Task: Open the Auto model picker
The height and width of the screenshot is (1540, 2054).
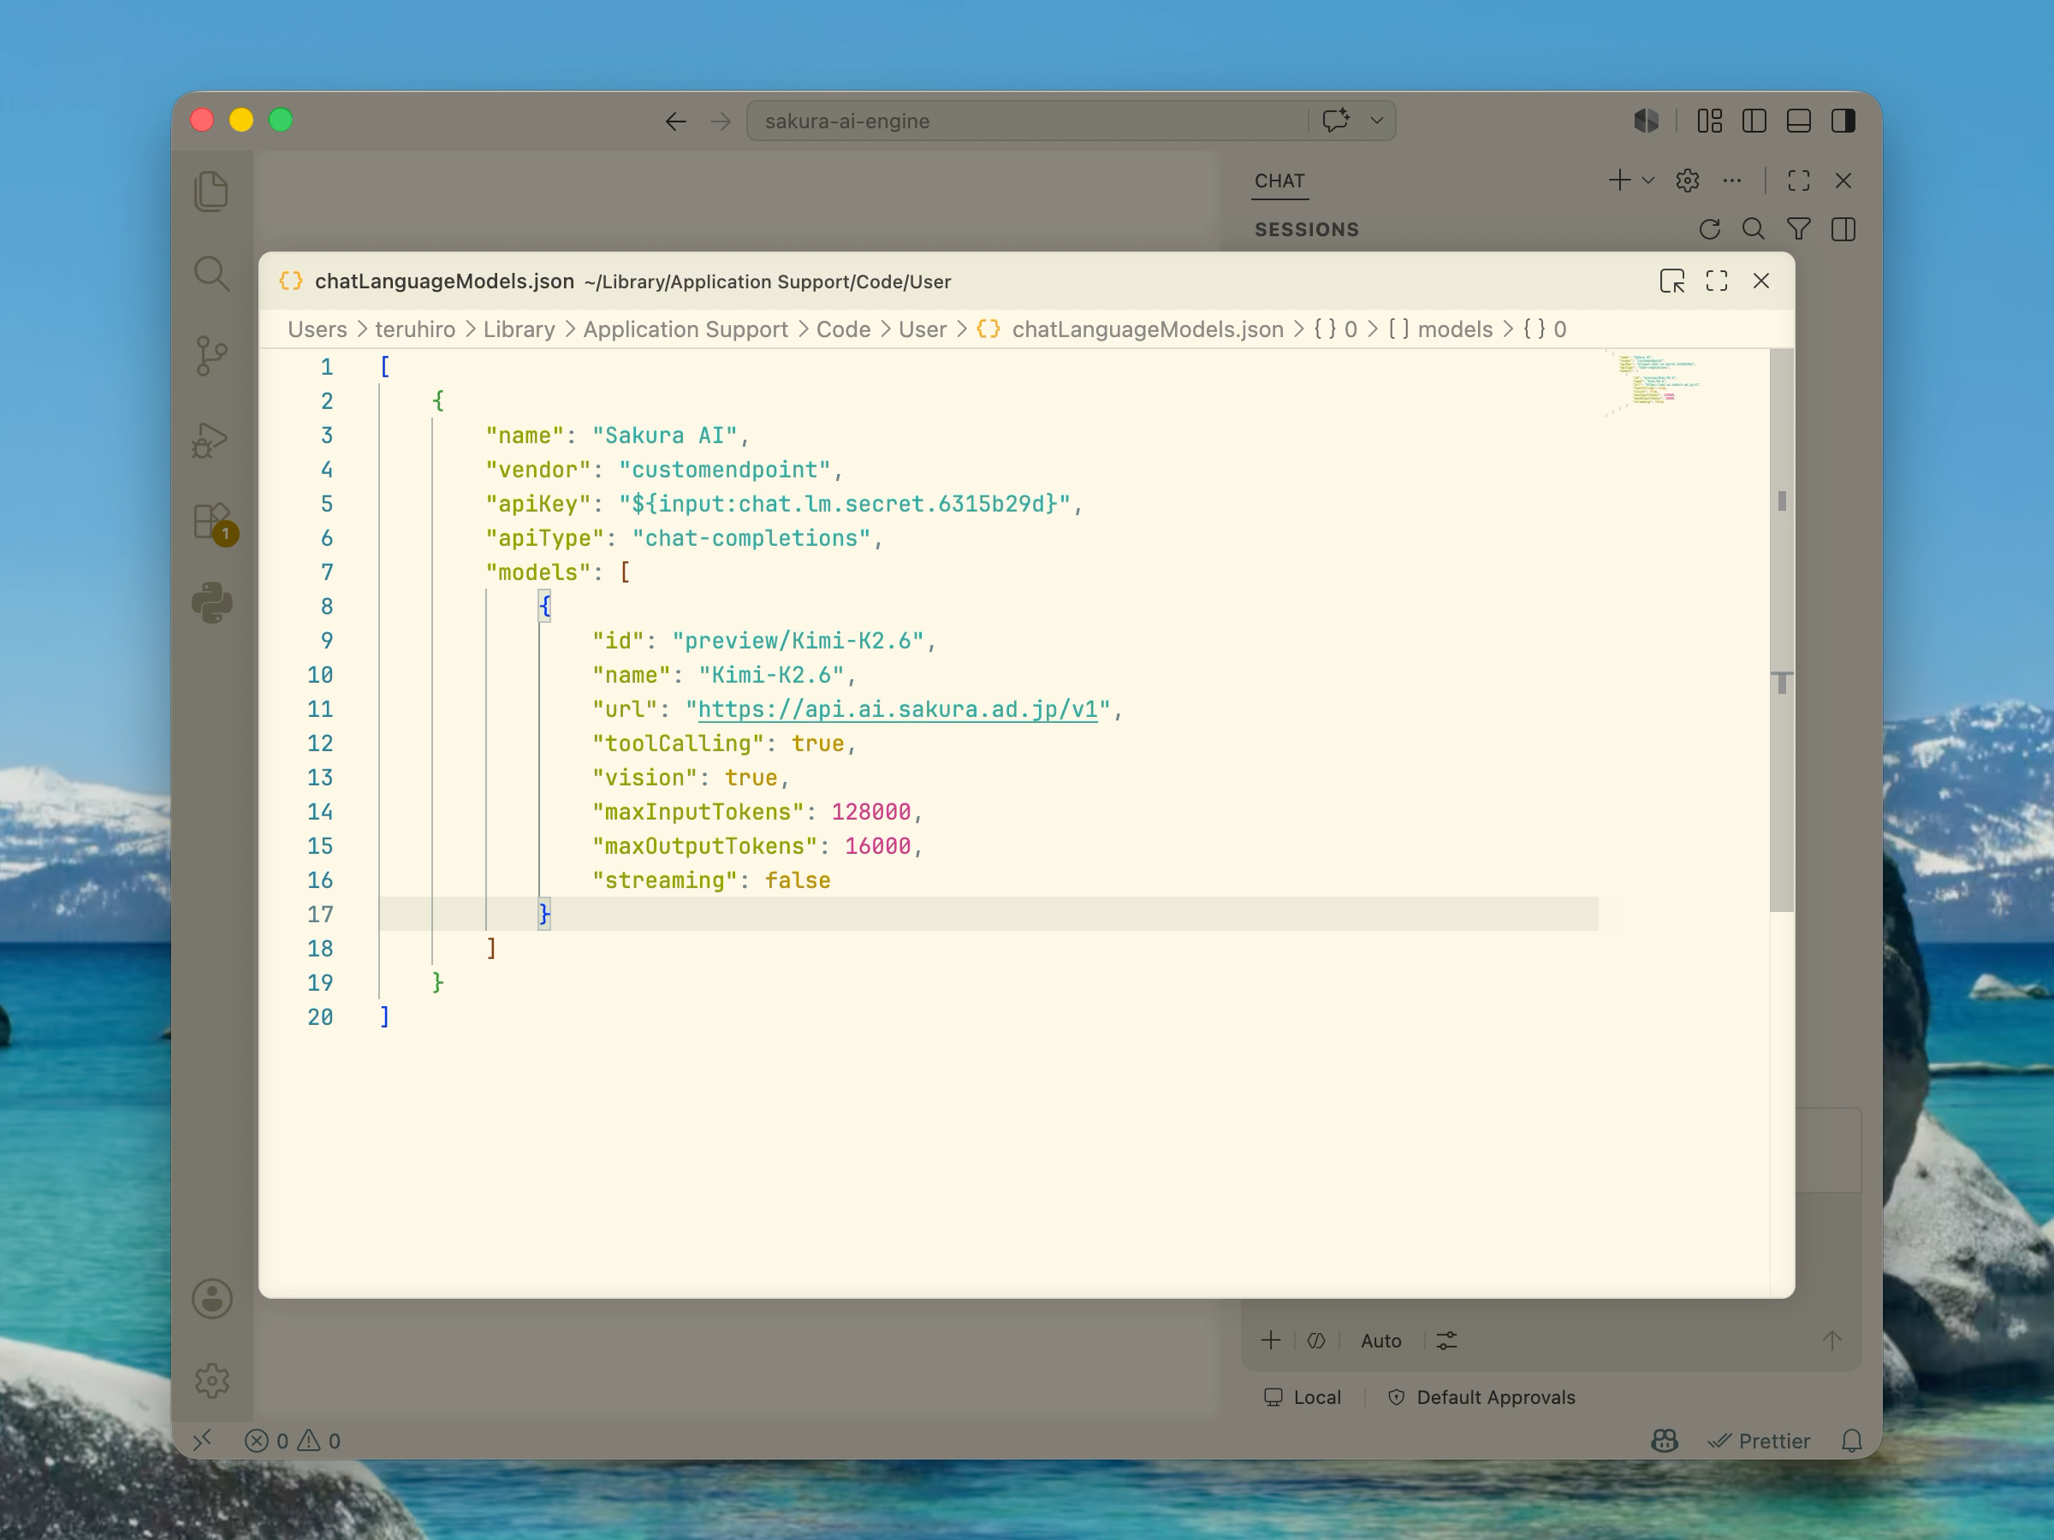Action: pos(1380,1342)
